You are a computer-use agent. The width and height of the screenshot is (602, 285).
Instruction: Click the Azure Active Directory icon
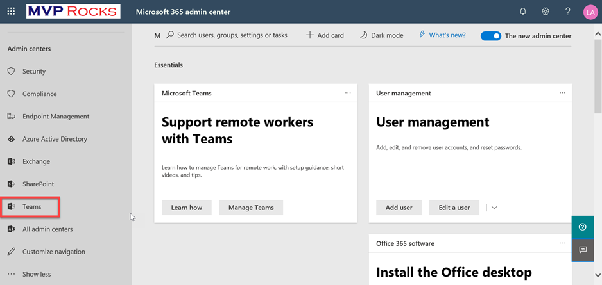[x=11, y=139]
